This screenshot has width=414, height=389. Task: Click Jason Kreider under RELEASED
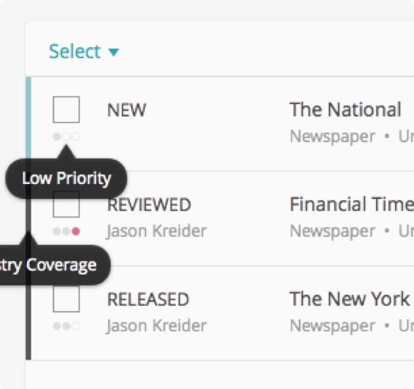[x=157, y=326]
